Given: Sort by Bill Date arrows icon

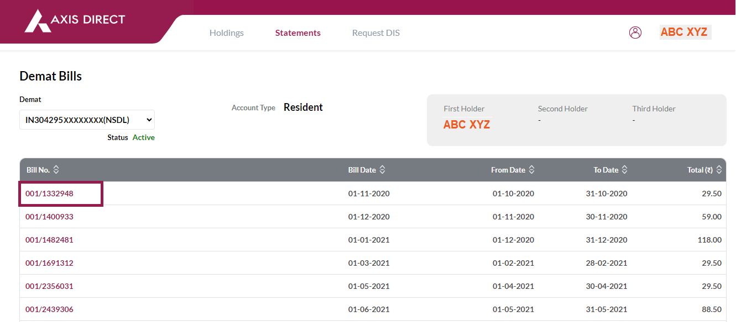Looking at the screenshot, I should [382, 170].
